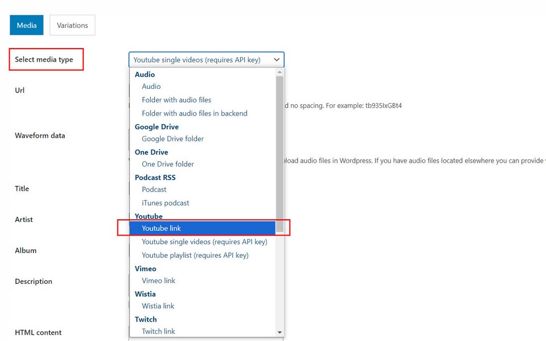Click the dropdown list scroll up arrow

coord(280,72)
